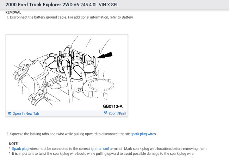The height and width of the screenshot is (166, 229).
Task: Click the NOTE: label
Action: [14, 144]
